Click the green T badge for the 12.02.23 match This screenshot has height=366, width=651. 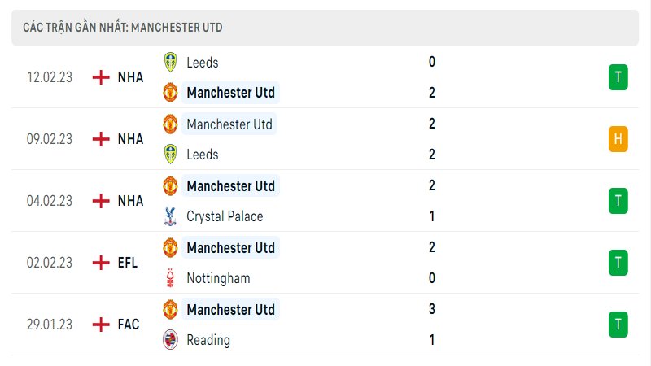618,76
